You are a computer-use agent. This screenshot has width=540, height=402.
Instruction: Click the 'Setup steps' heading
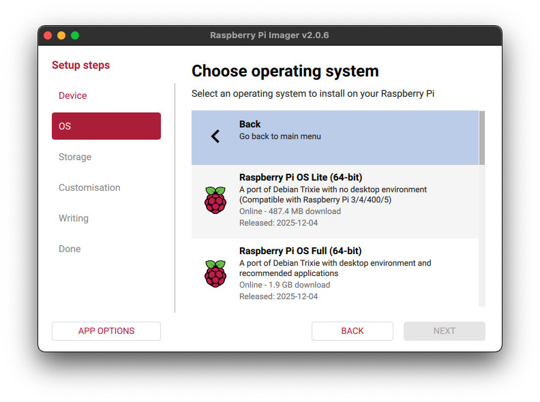pos(81,65)
